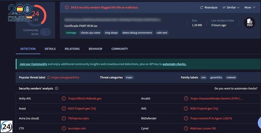Click warning icon next to trojan.nsis/genericfca
Viewport: 261px width, 133px height.
[49, 77]
